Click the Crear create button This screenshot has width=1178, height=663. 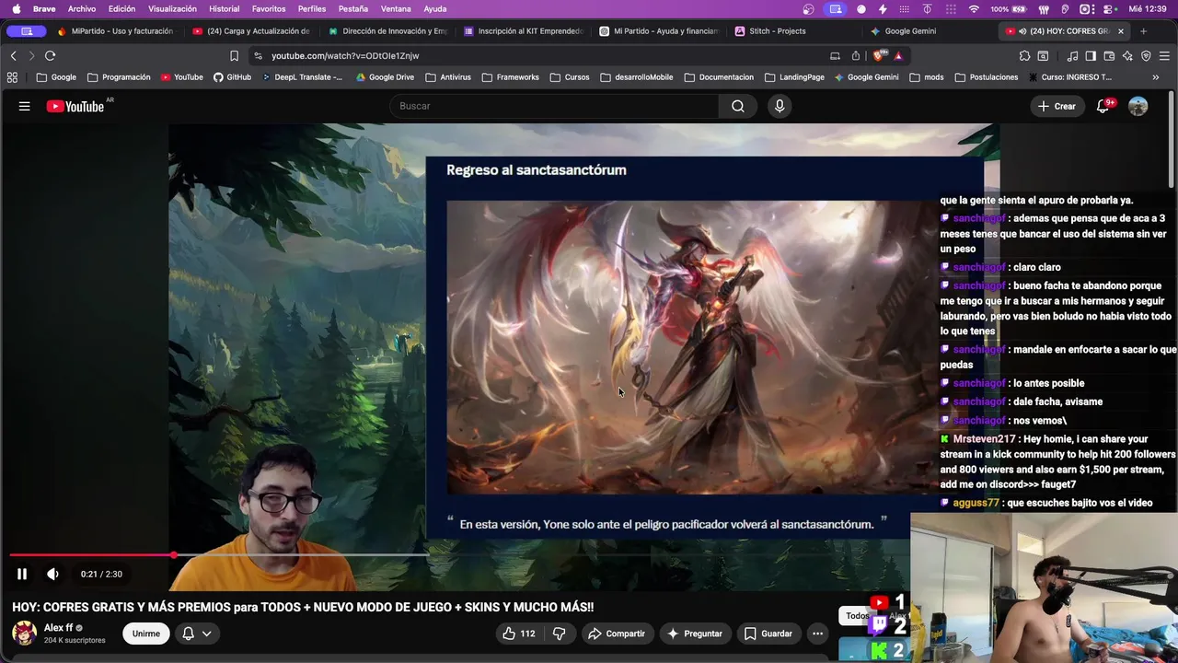click(1057, 107)
